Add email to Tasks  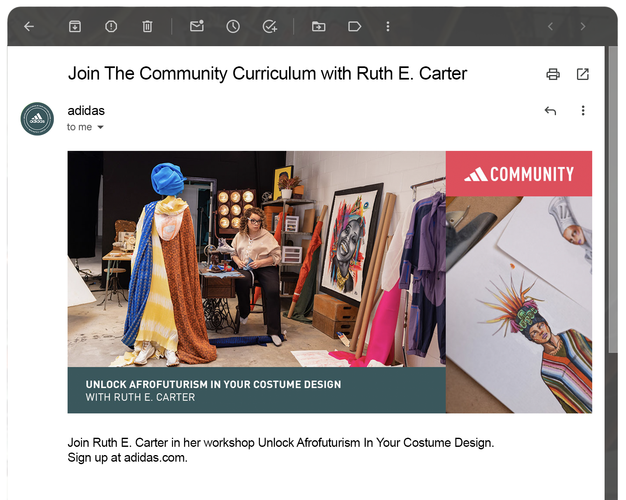(x=270, y=26)
